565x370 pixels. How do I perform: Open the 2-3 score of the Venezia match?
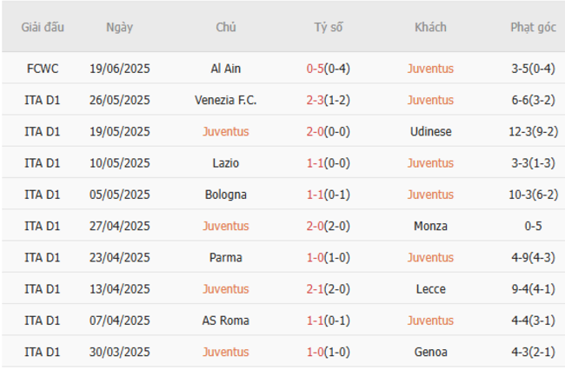[316, 100]
